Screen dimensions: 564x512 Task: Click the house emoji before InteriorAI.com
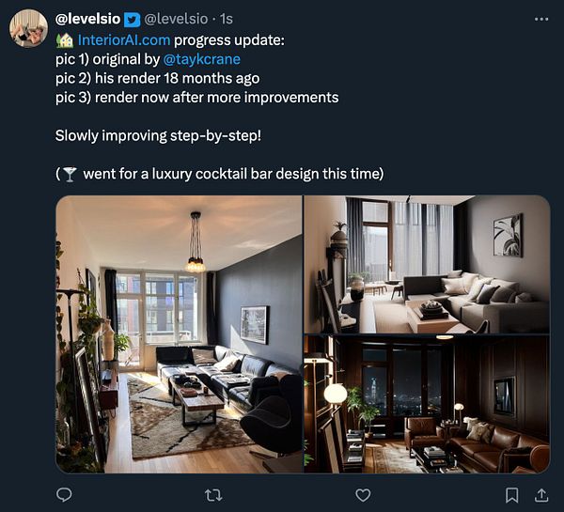[65, 40]
